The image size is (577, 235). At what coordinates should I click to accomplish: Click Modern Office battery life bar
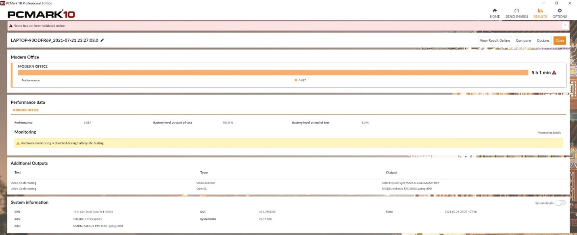(273, 73)
